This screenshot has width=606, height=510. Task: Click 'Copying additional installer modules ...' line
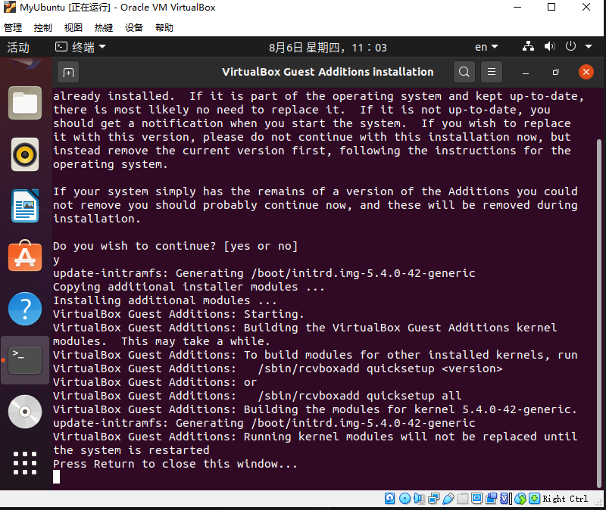pyautogui.click(x=188, y=287)
